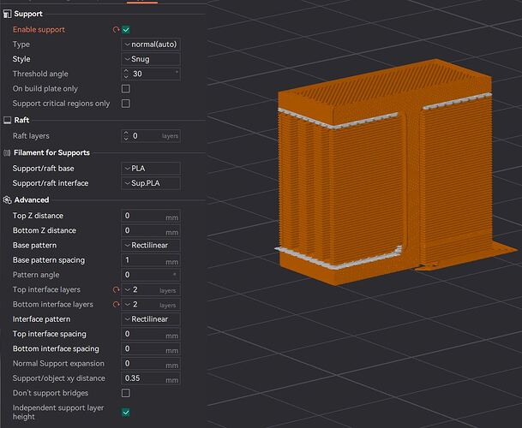Click the Independent support layer height label
Screen dimensions: 522x428
[58, 413]
